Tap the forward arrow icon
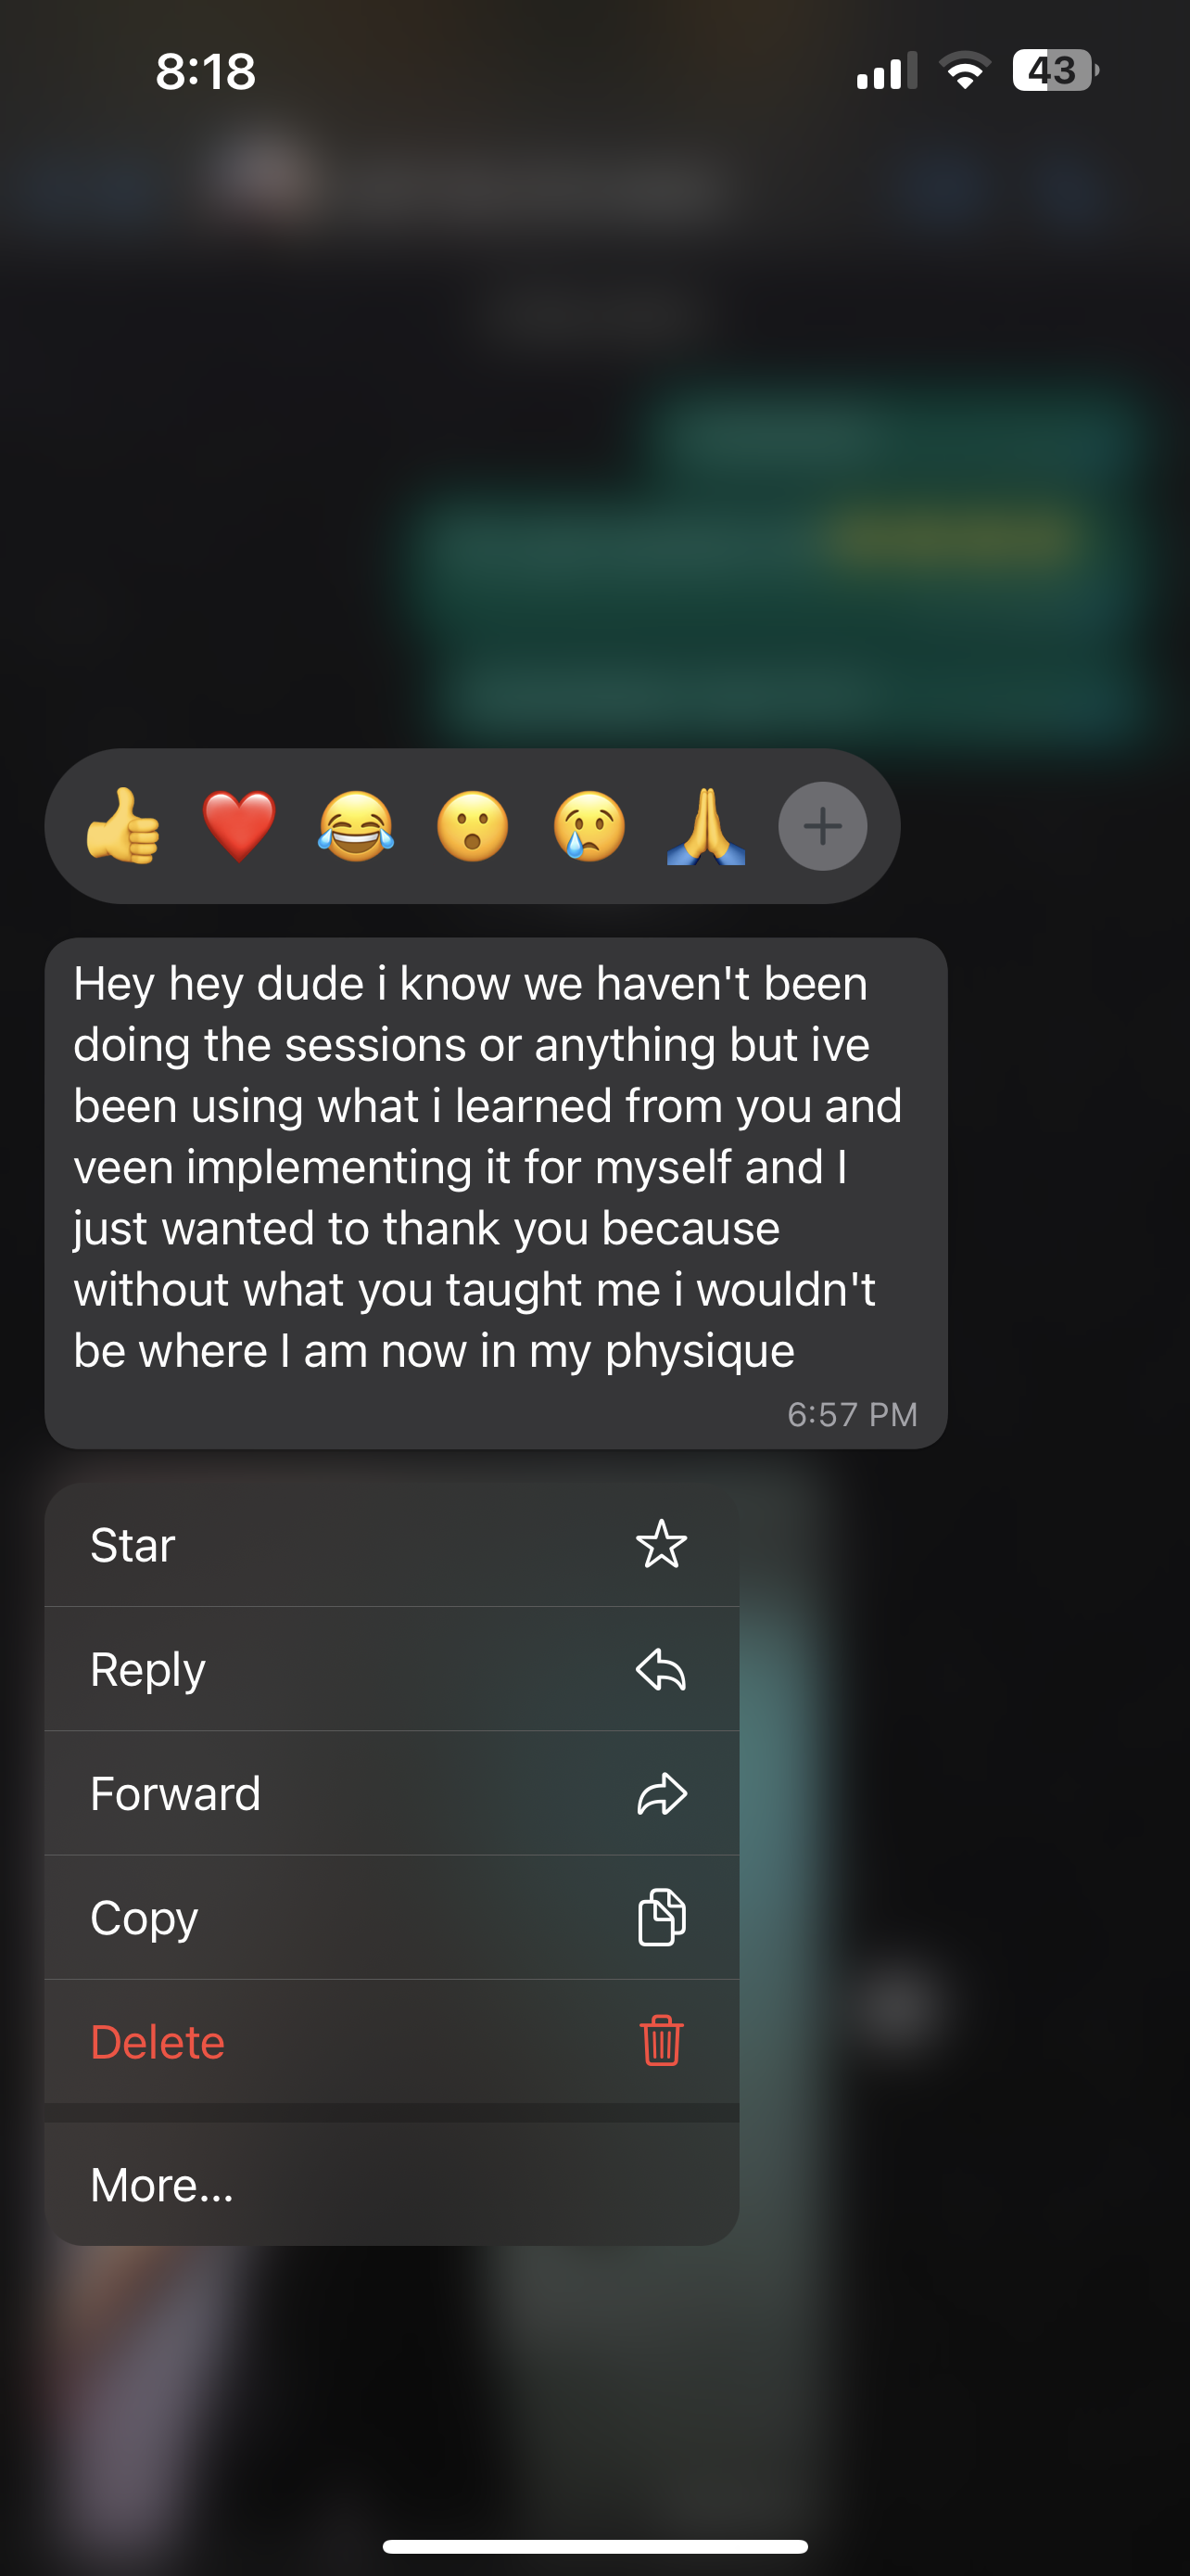Viewport: 1190px width, 2576px height. [662, 1793]
